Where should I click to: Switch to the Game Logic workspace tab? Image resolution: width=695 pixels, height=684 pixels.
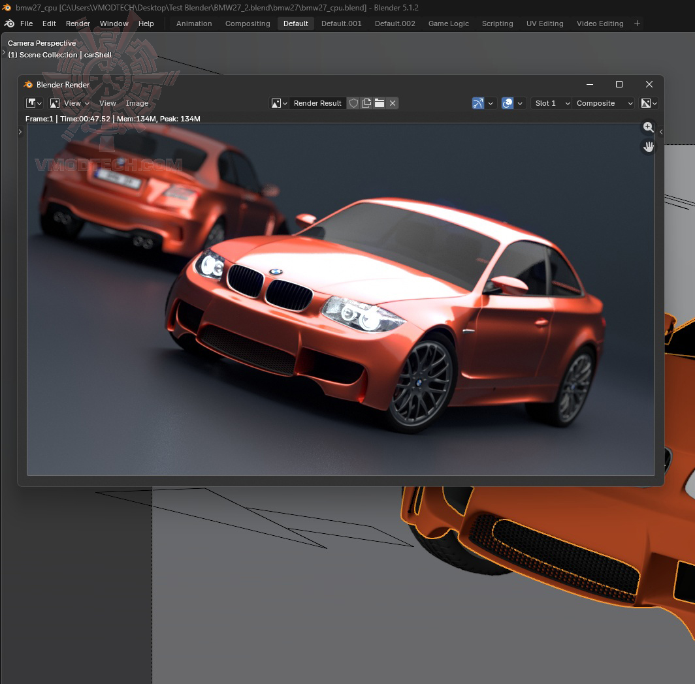coord(449,23)
